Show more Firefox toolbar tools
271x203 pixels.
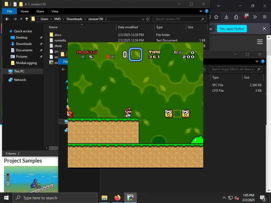pyautogui.click(x=255, y=17)
